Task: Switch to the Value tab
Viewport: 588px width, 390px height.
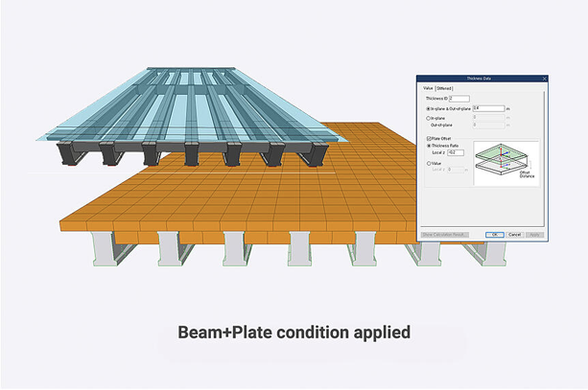Action: (428, 89)
